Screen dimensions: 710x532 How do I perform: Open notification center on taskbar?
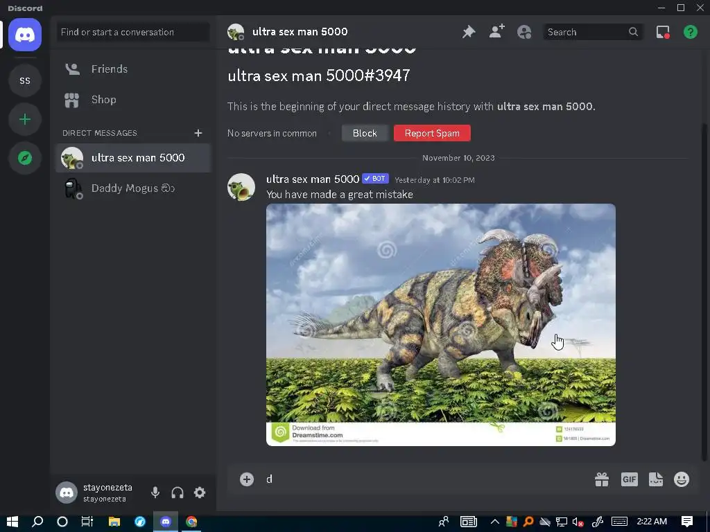687,522
